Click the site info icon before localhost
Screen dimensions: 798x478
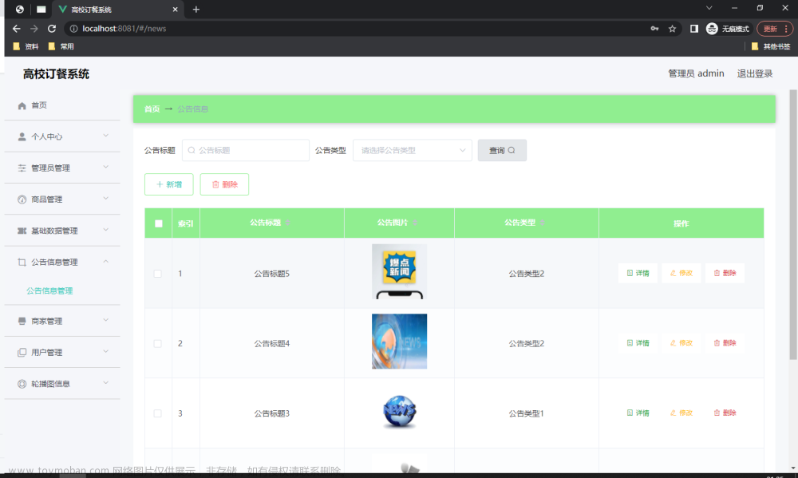click(73, 29)
